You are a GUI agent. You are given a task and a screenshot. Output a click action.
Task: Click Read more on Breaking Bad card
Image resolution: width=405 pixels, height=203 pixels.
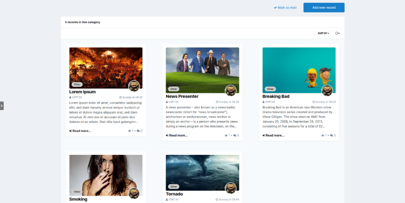point(273,136)
